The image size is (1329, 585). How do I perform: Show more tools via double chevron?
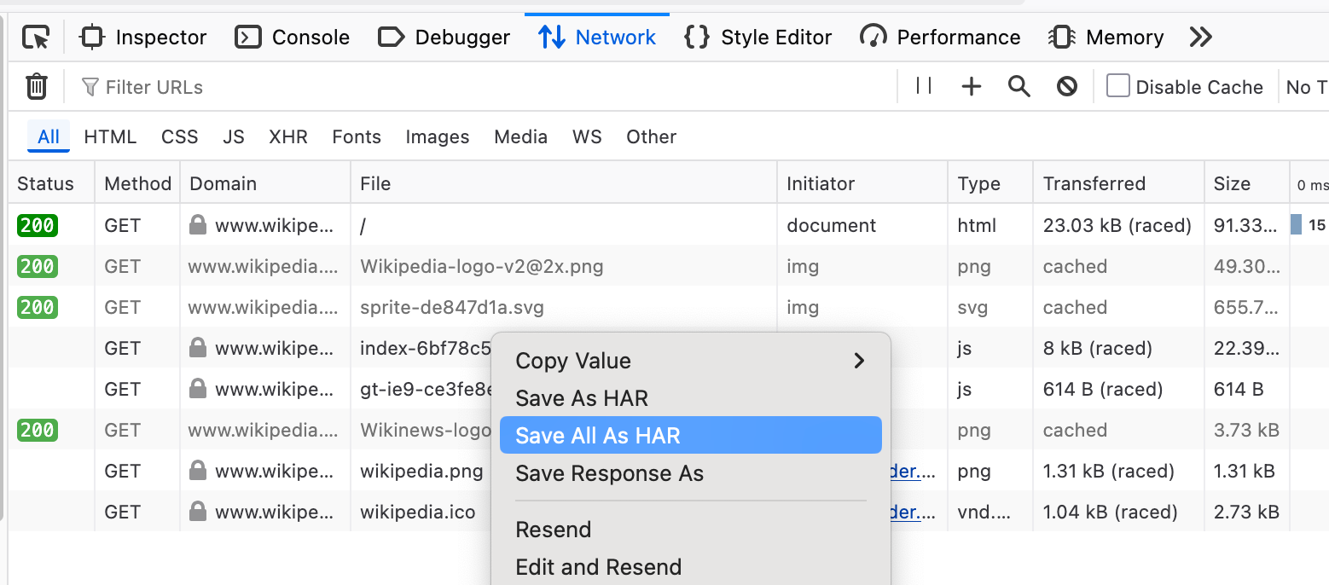tap(1200, 38)
